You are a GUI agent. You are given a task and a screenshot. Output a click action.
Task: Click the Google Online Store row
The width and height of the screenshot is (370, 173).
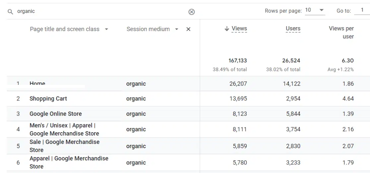coord(56,114)
